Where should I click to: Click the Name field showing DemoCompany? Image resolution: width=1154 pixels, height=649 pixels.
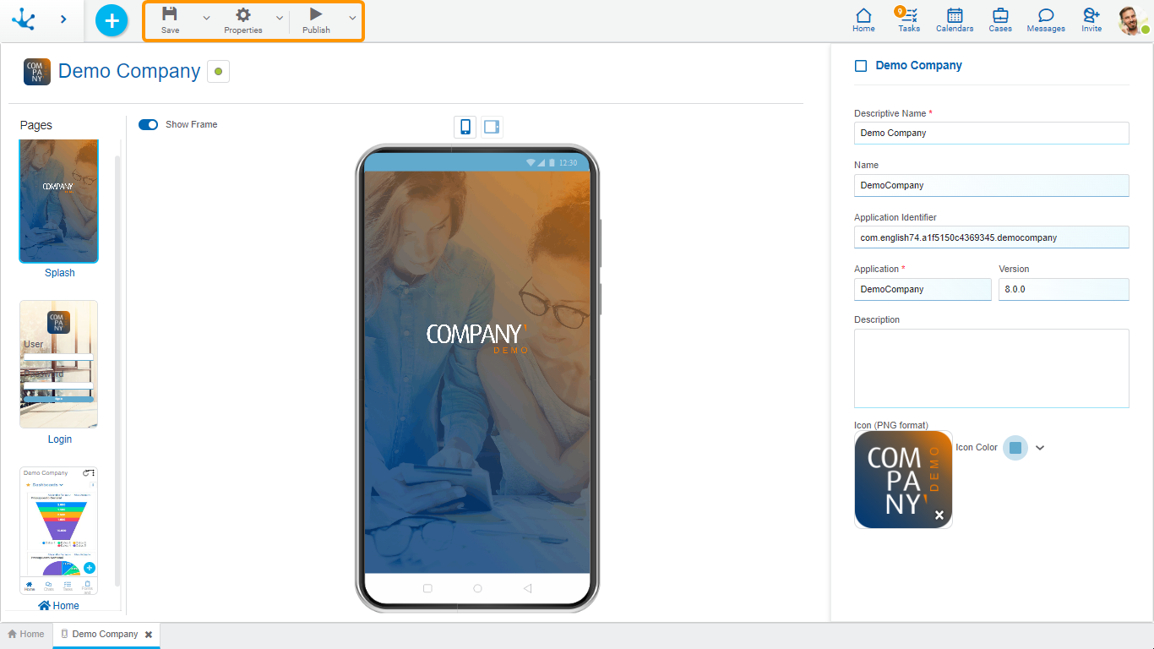point(992,185)
